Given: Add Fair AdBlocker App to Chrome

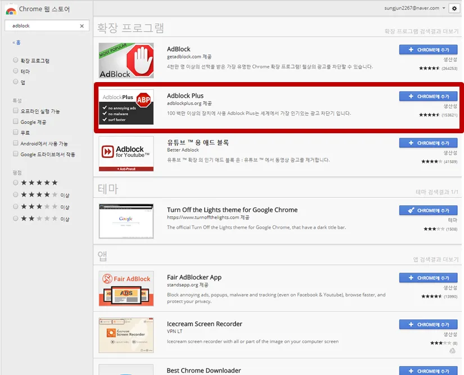Looking at the screenshot, I should click(428, 278).
